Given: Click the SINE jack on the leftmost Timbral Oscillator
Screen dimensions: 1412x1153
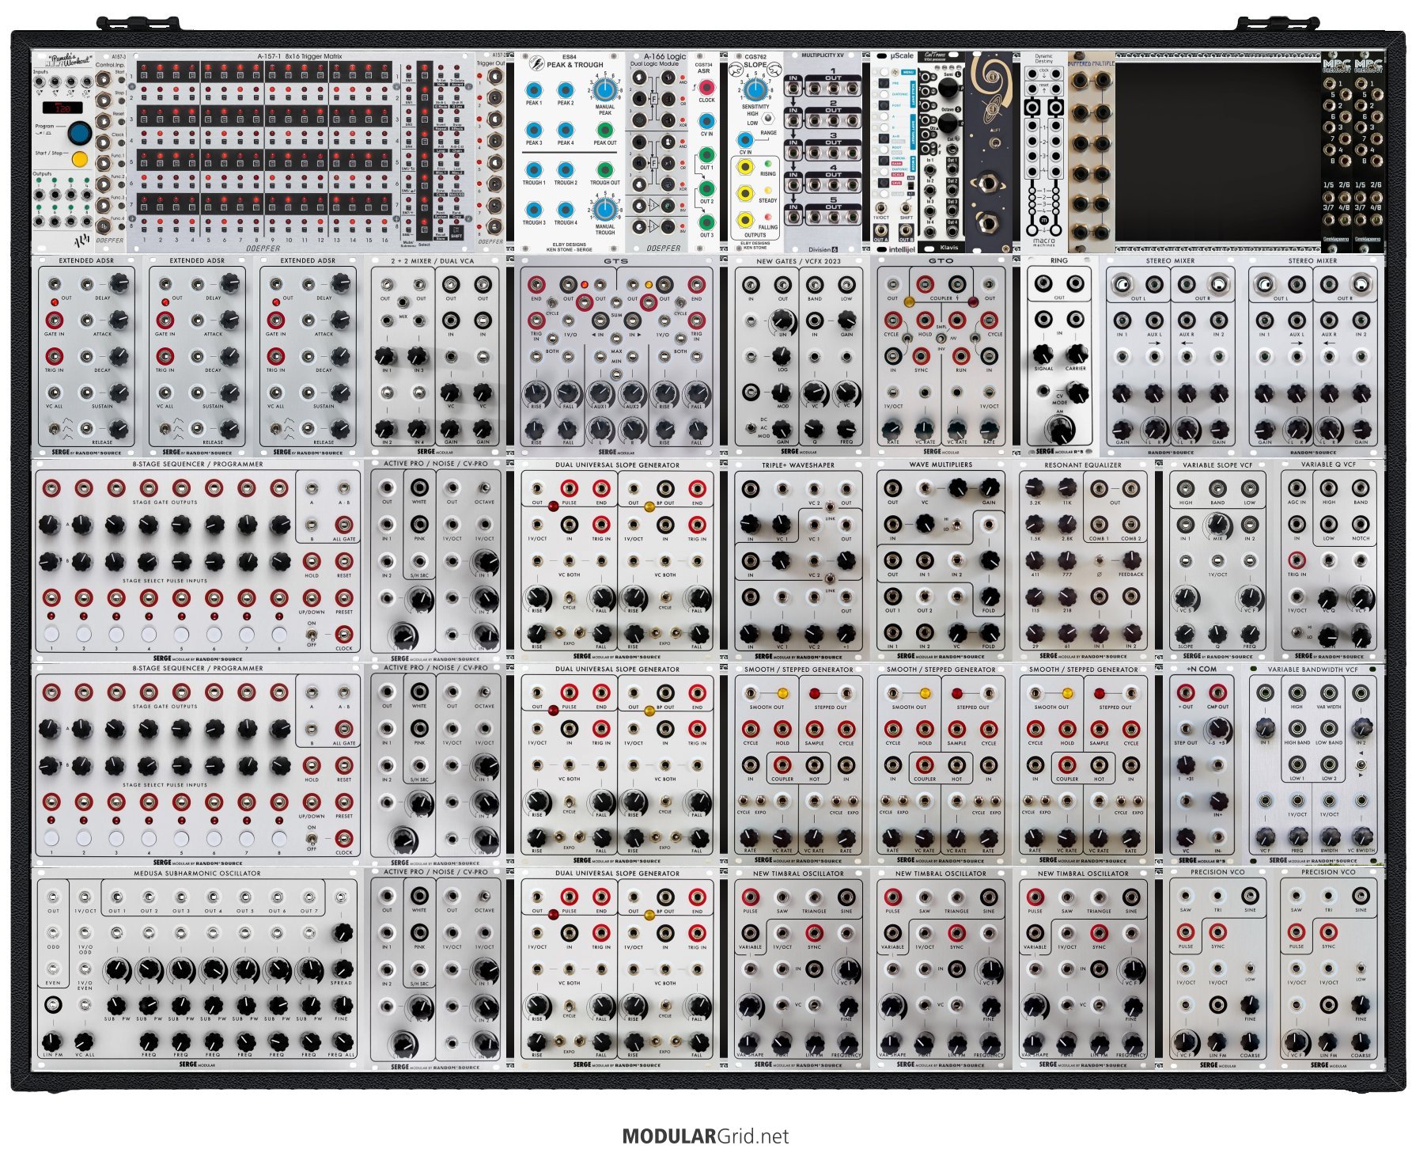Looking at the screenshot, I should (x=846, y=897).
